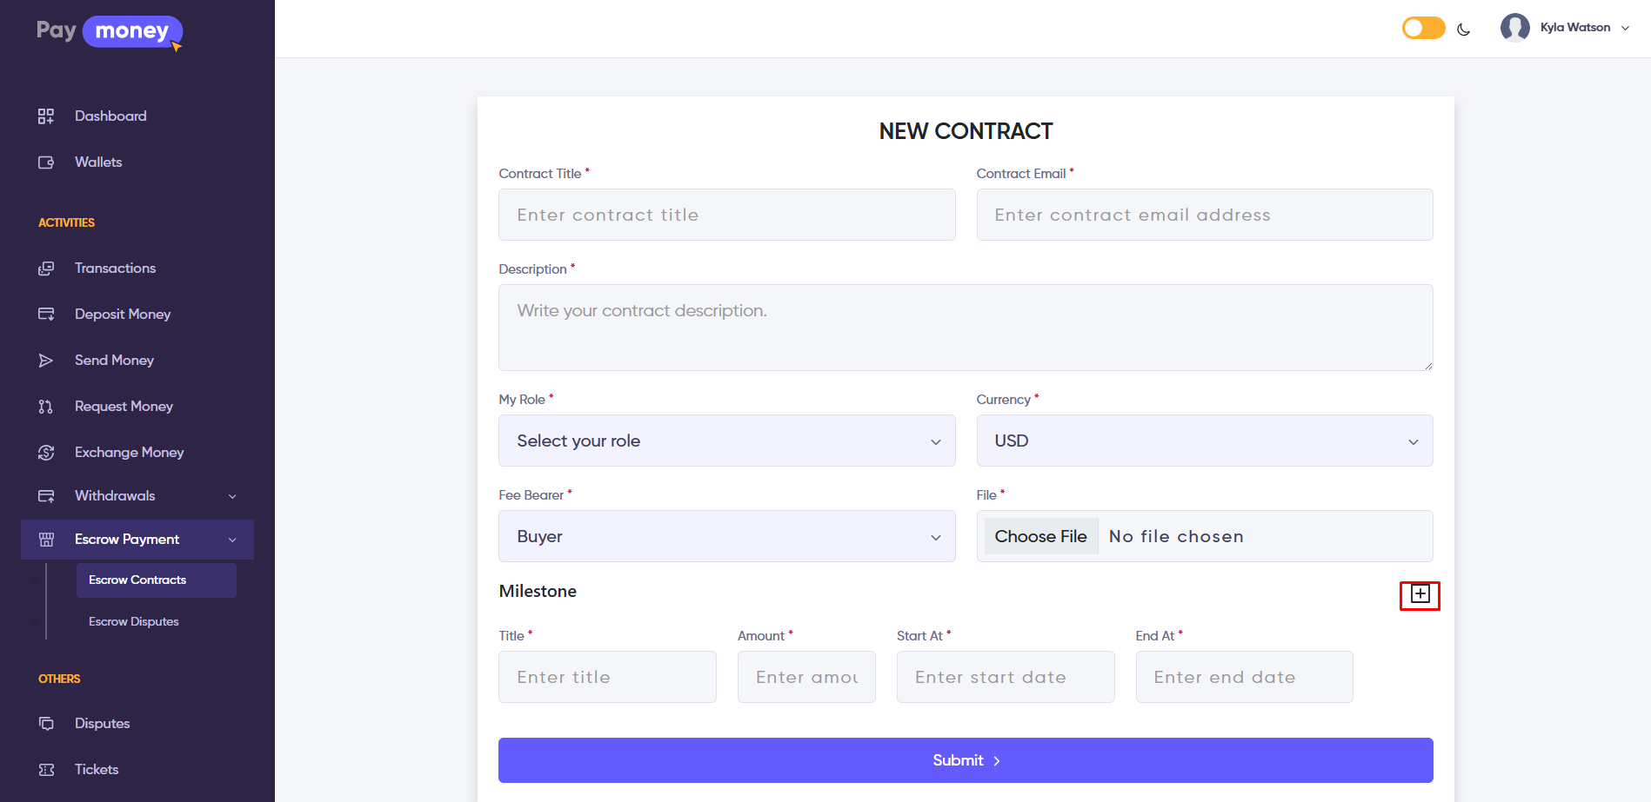The height and width of the screenshot is (802, 1651).
Task: Click the Send Money arrow icon
Action: point(46,361)
